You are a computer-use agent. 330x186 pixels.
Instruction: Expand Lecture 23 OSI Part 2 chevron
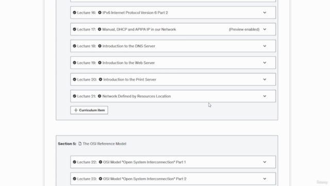[x=265, y=179]
